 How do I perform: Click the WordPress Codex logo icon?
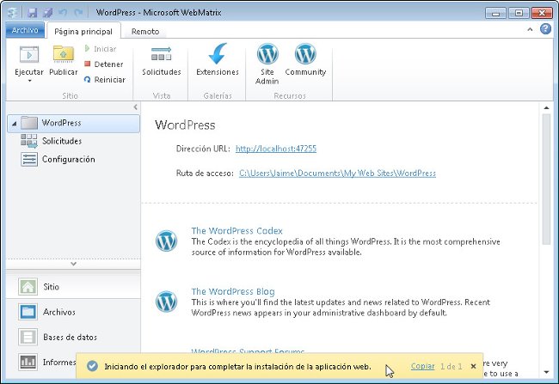(x=166, y=241)
